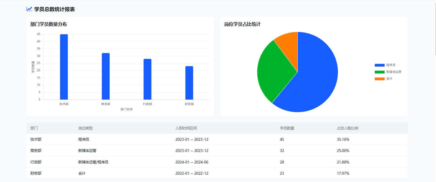Select the 财务部 bar in the chart

click(x=189, y=83)
